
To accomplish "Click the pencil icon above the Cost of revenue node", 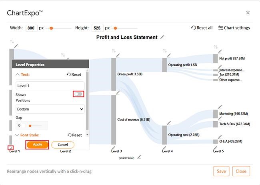I will [118, 92].
